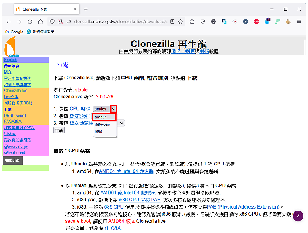This screenshot has width=308, height=233.
Task: Click the dark circle number extension icon
Action: [x=213, y=22]
